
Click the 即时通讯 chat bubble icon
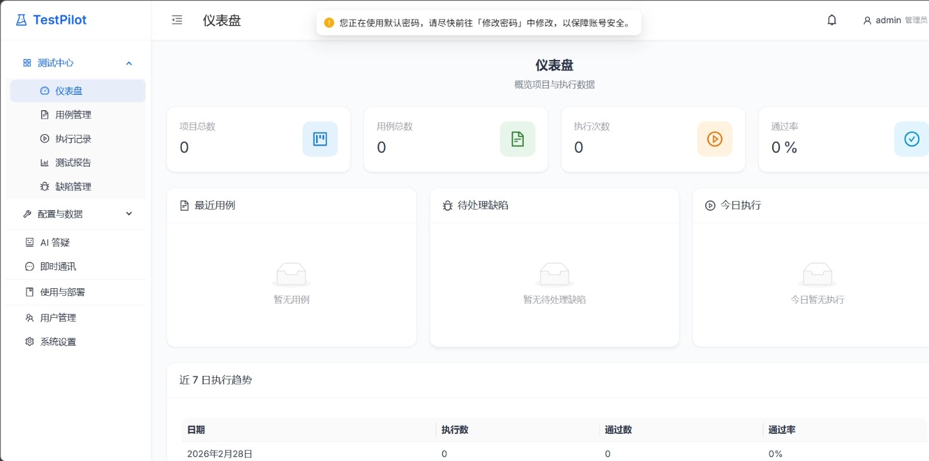tap(29, 266)
